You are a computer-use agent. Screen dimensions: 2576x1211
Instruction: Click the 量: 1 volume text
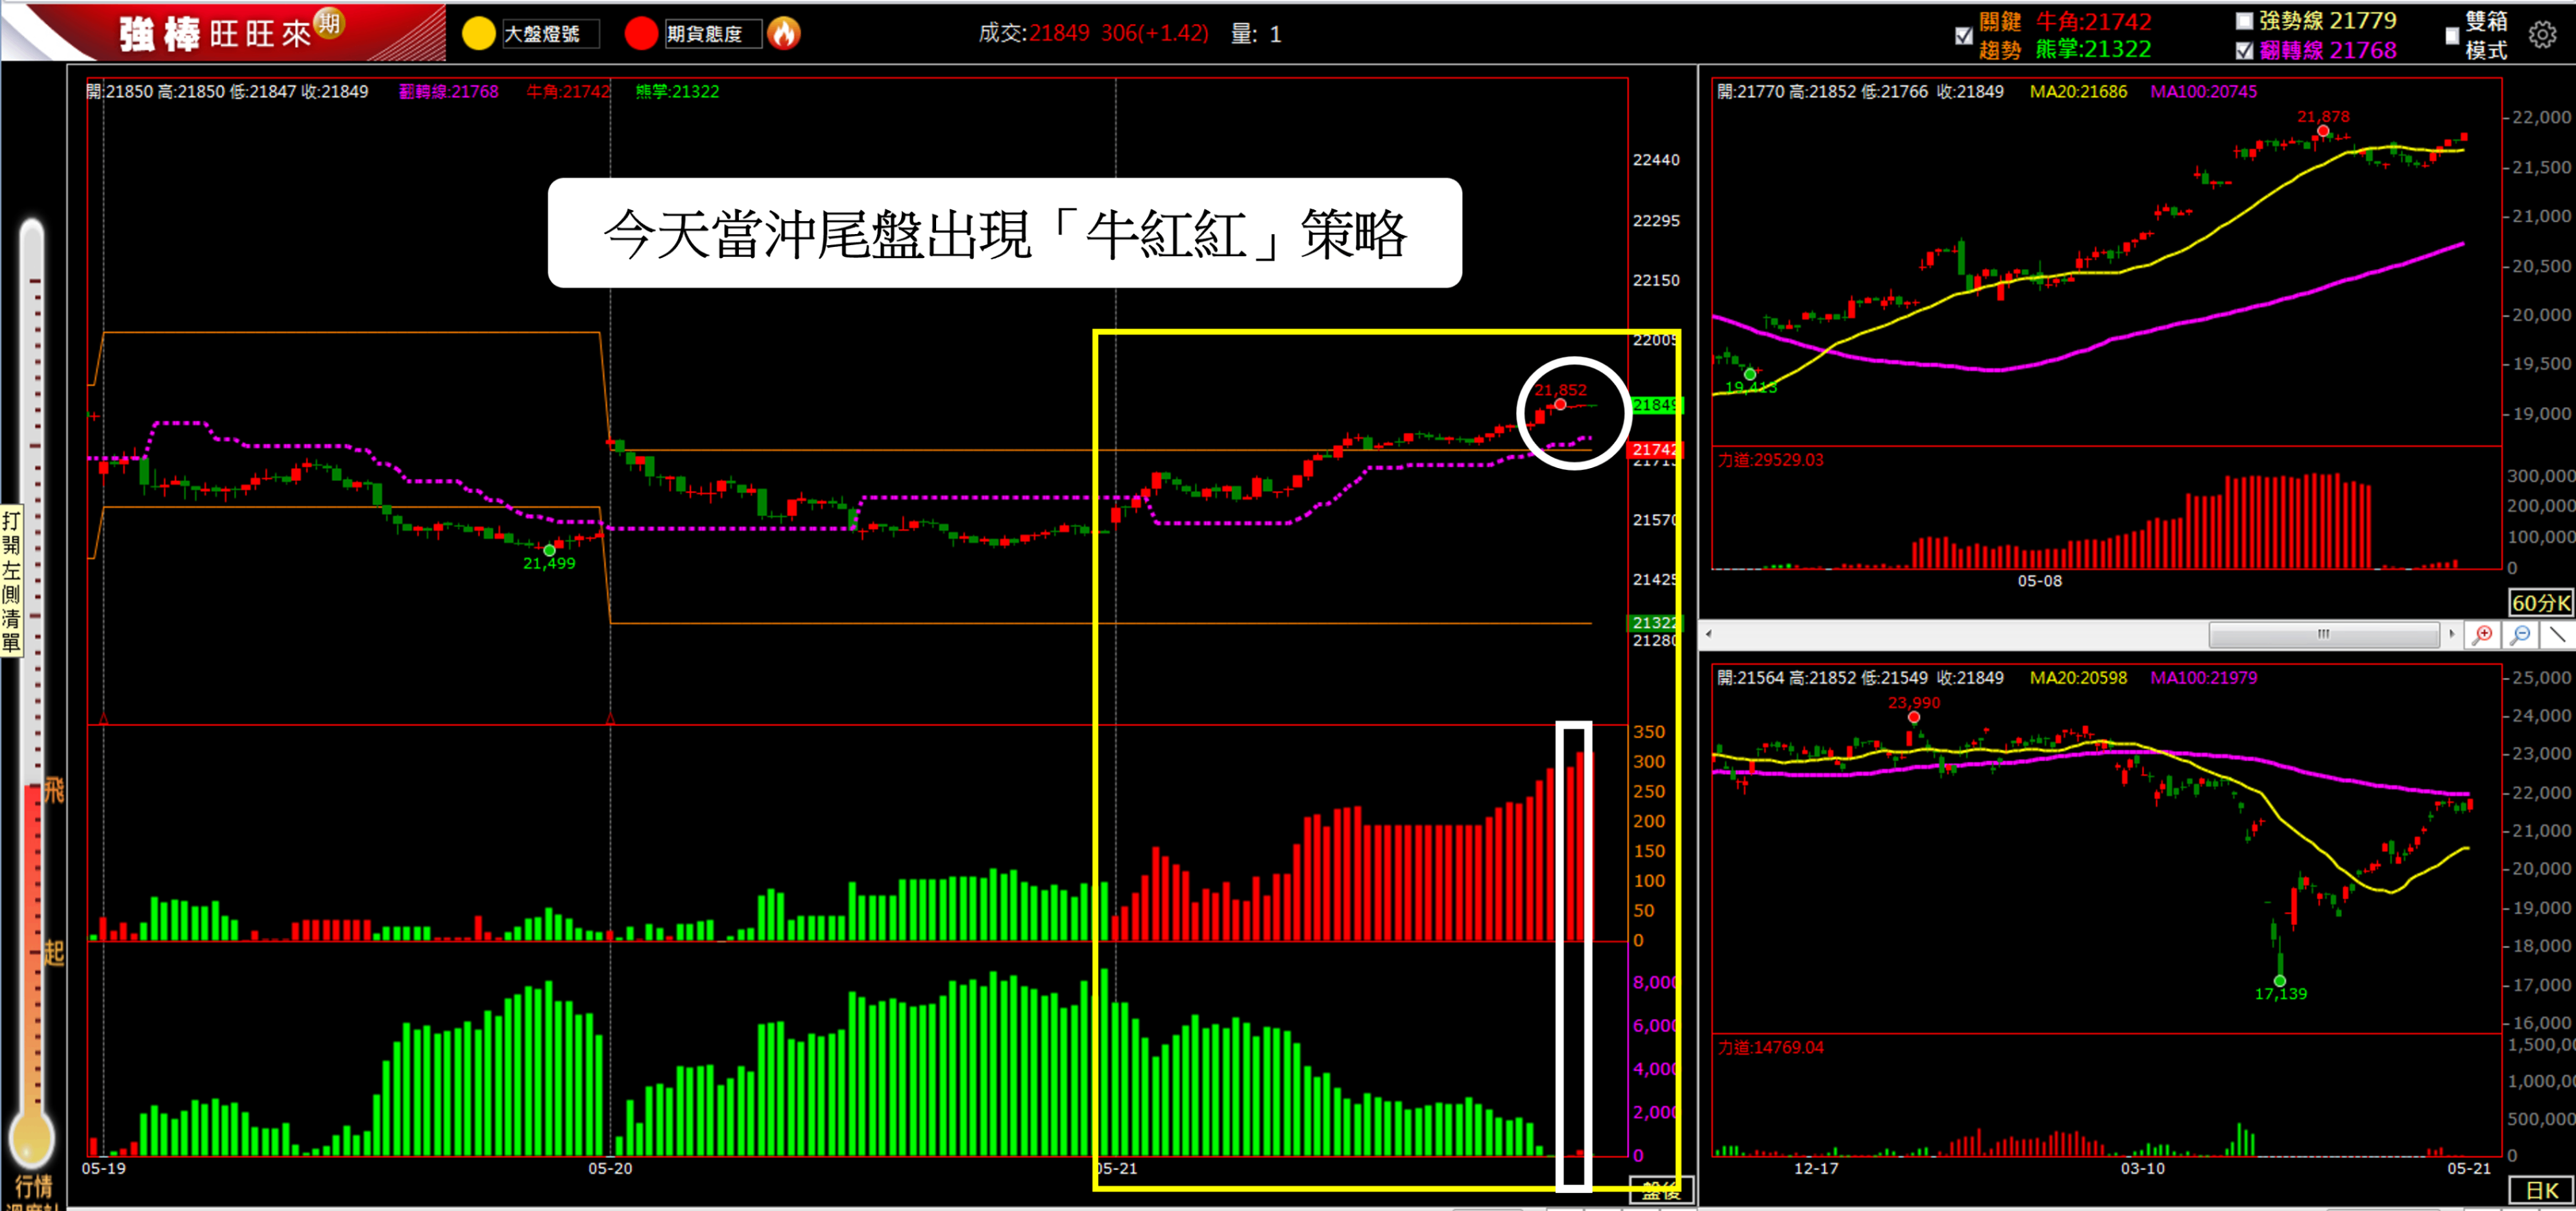click(x=1255, y=34)
